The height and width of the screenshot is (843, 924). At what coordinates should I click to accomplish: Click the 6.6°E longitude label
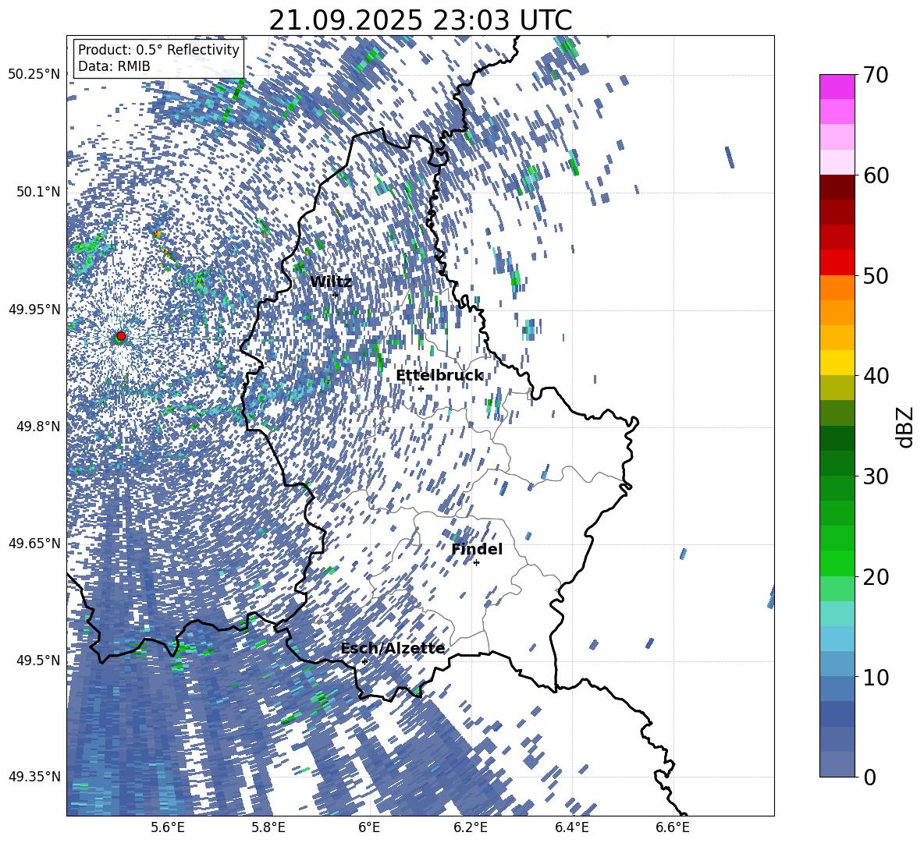tap(673, 827)
